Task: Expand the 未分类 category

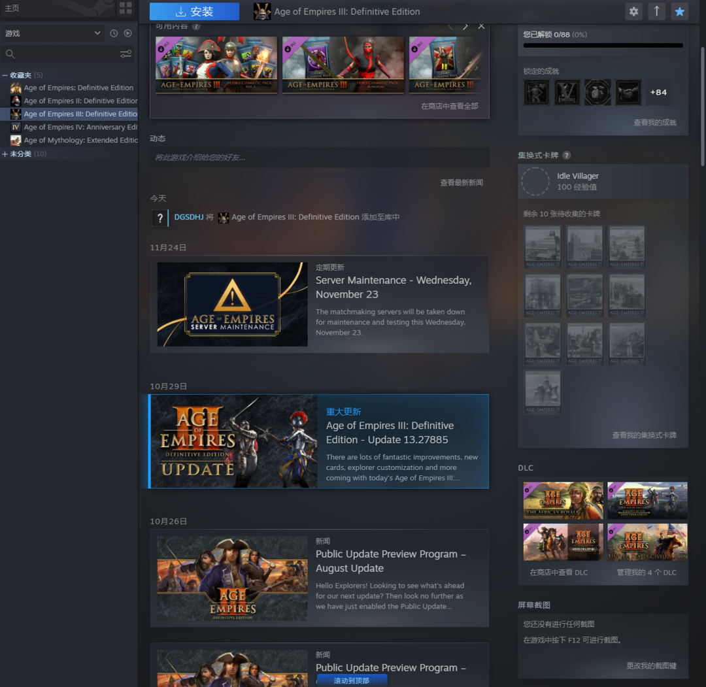Action: tap(5, 154)
